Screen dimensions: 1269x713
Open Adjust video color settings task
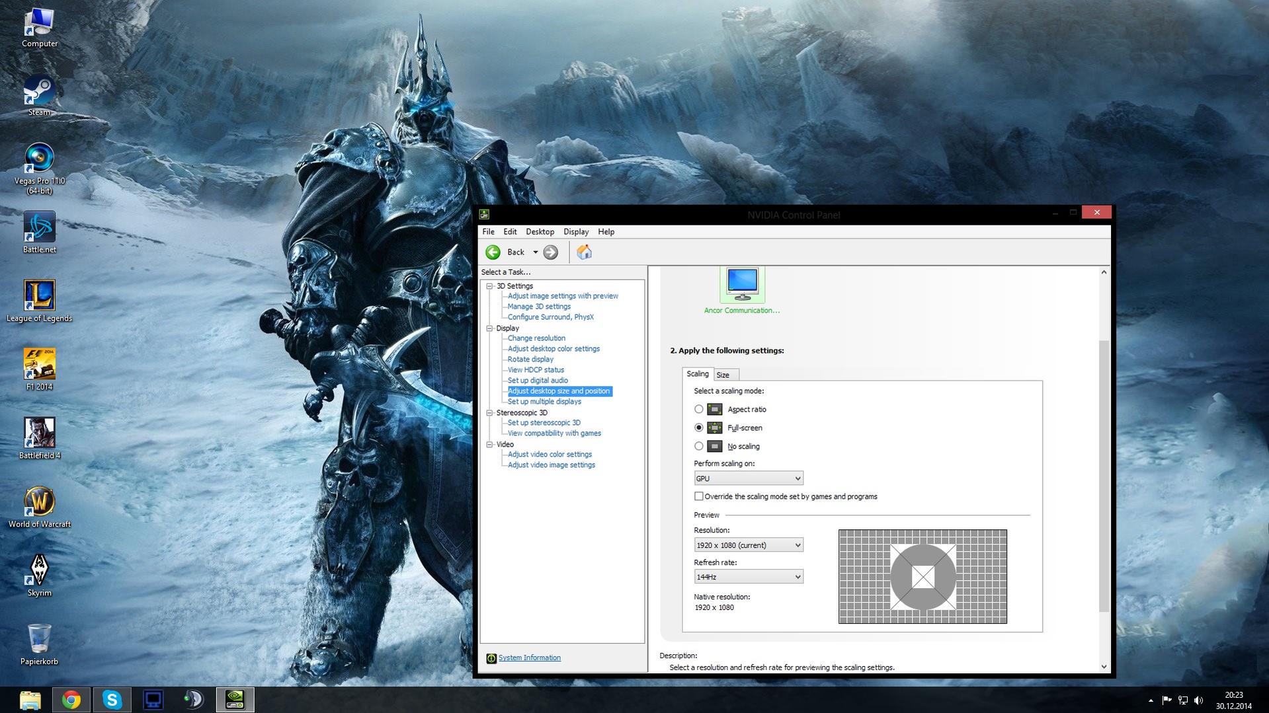[550, 455]
